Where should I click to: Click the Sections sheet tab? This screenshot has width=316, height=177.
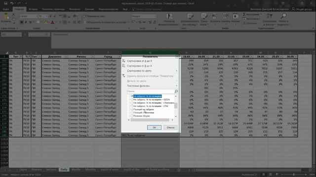tap(51, 170)
